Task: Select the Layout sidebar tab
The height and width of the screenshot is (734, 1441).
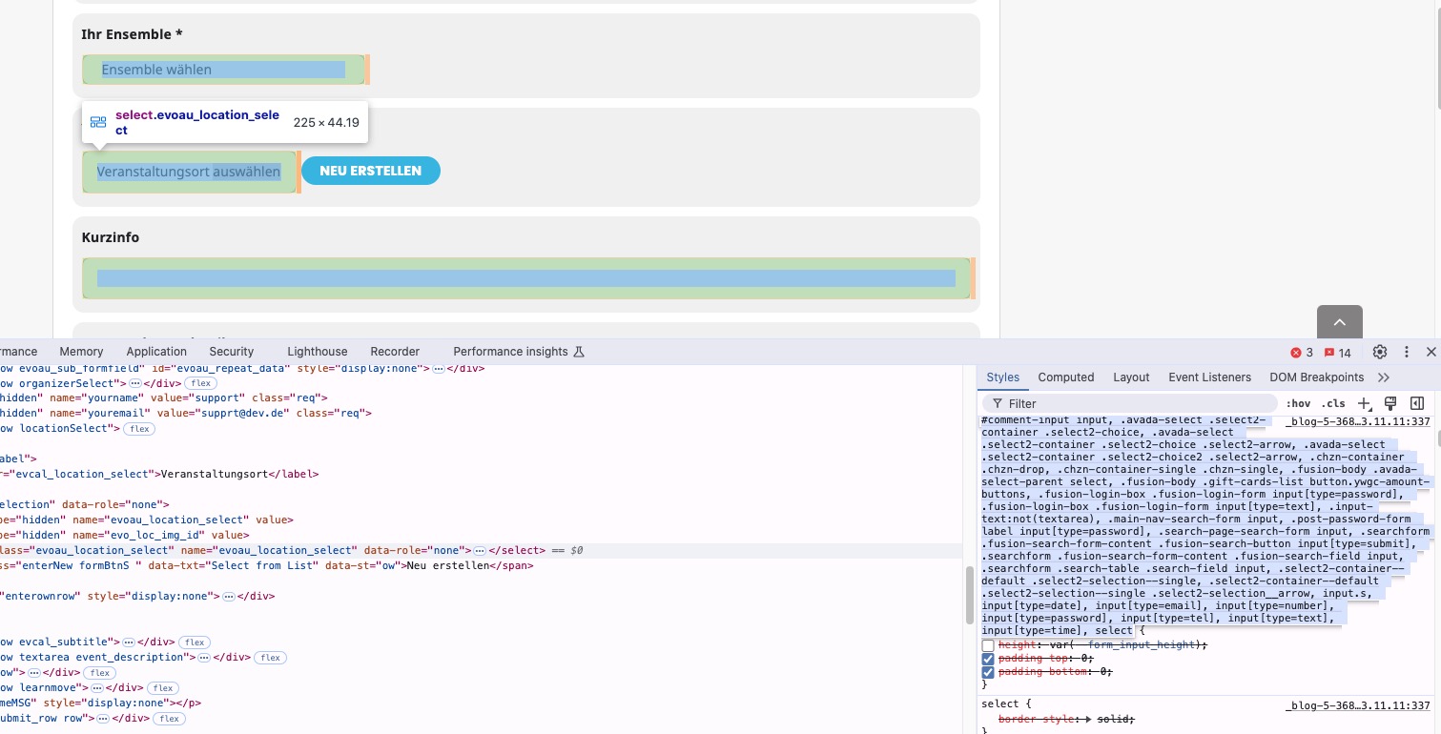Action: pos(1131,377)
